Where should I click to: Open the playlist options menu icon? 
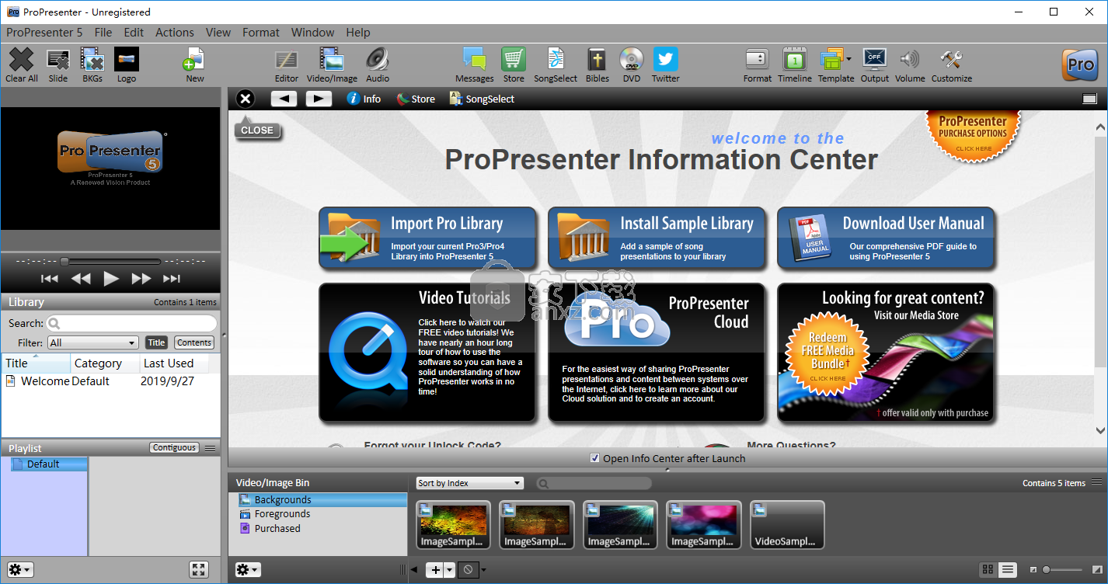pyautogui.click(x=211, y=448)
